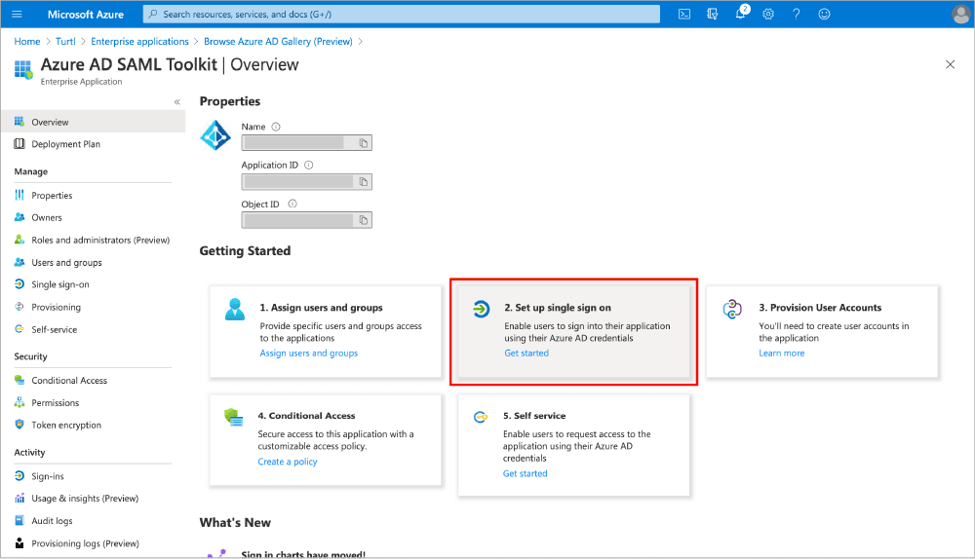Collapse the left sidebar navigation
This screenshot has height=559, width=975.
176,102
